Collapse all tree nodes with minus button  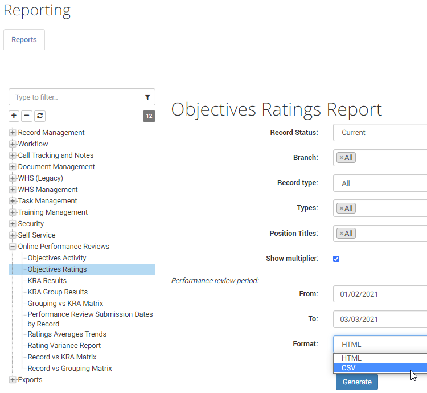click(x=27, y=116)
